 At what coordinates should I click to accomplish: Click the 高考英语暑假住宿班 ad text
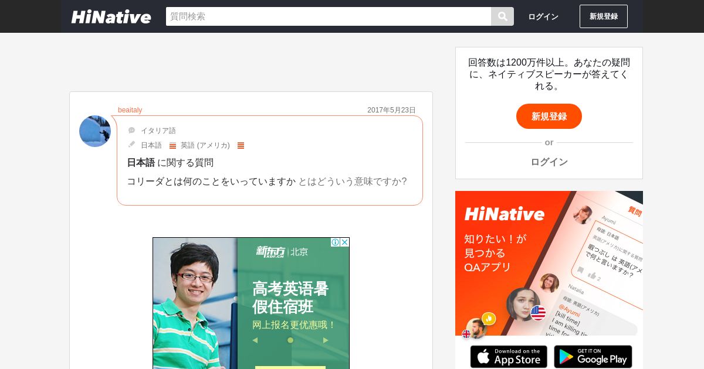(x=290, y=298)
